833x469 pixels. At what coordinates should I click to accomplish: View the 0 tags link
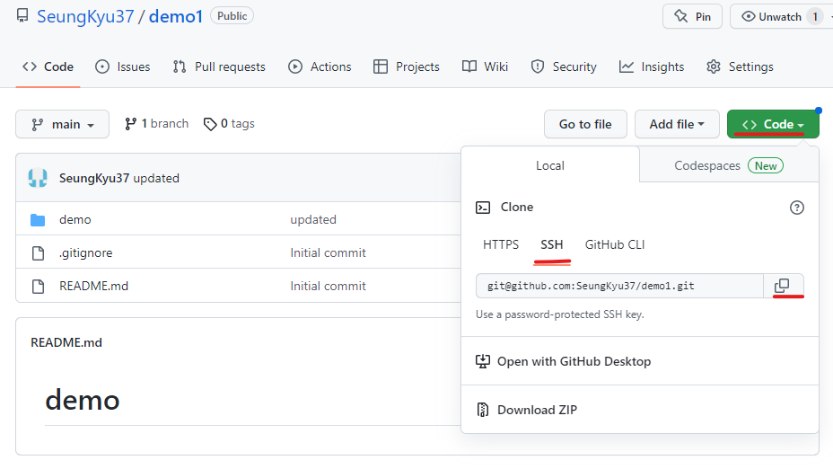[229, 124]
